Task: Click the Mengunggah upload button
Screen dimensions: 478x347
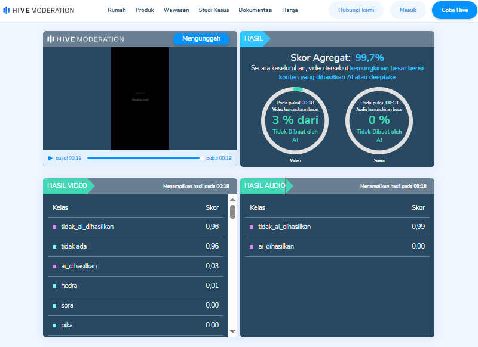Action: (x=201, y=39)
